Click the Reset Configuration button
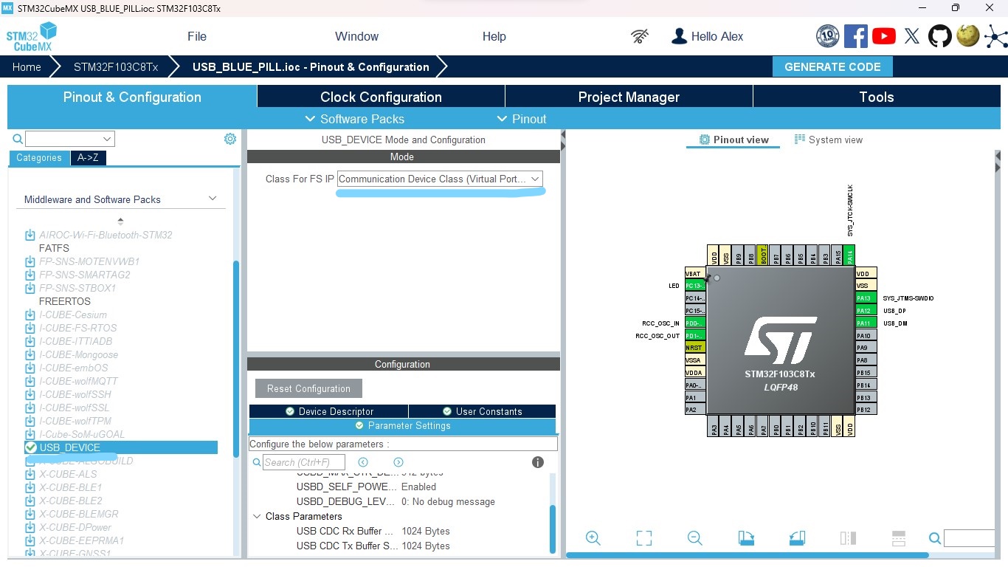 [x=308, y=388]
